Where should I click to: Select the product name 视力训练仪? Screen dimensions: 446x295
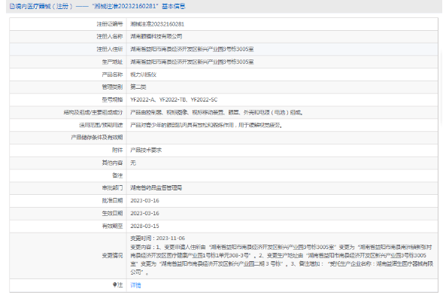pyautogui.click(x=144, y=75)
